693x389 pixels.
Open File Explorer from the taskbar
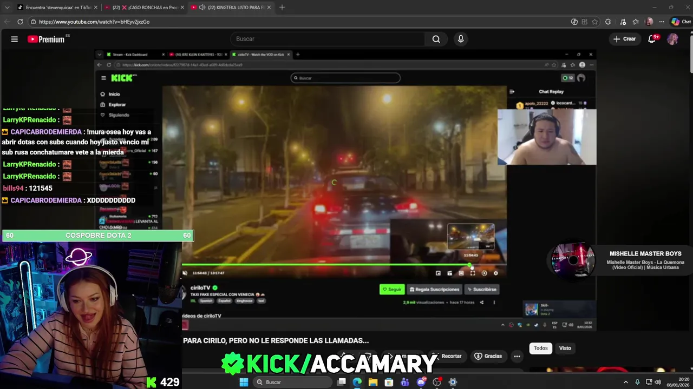tap(373, 382)
